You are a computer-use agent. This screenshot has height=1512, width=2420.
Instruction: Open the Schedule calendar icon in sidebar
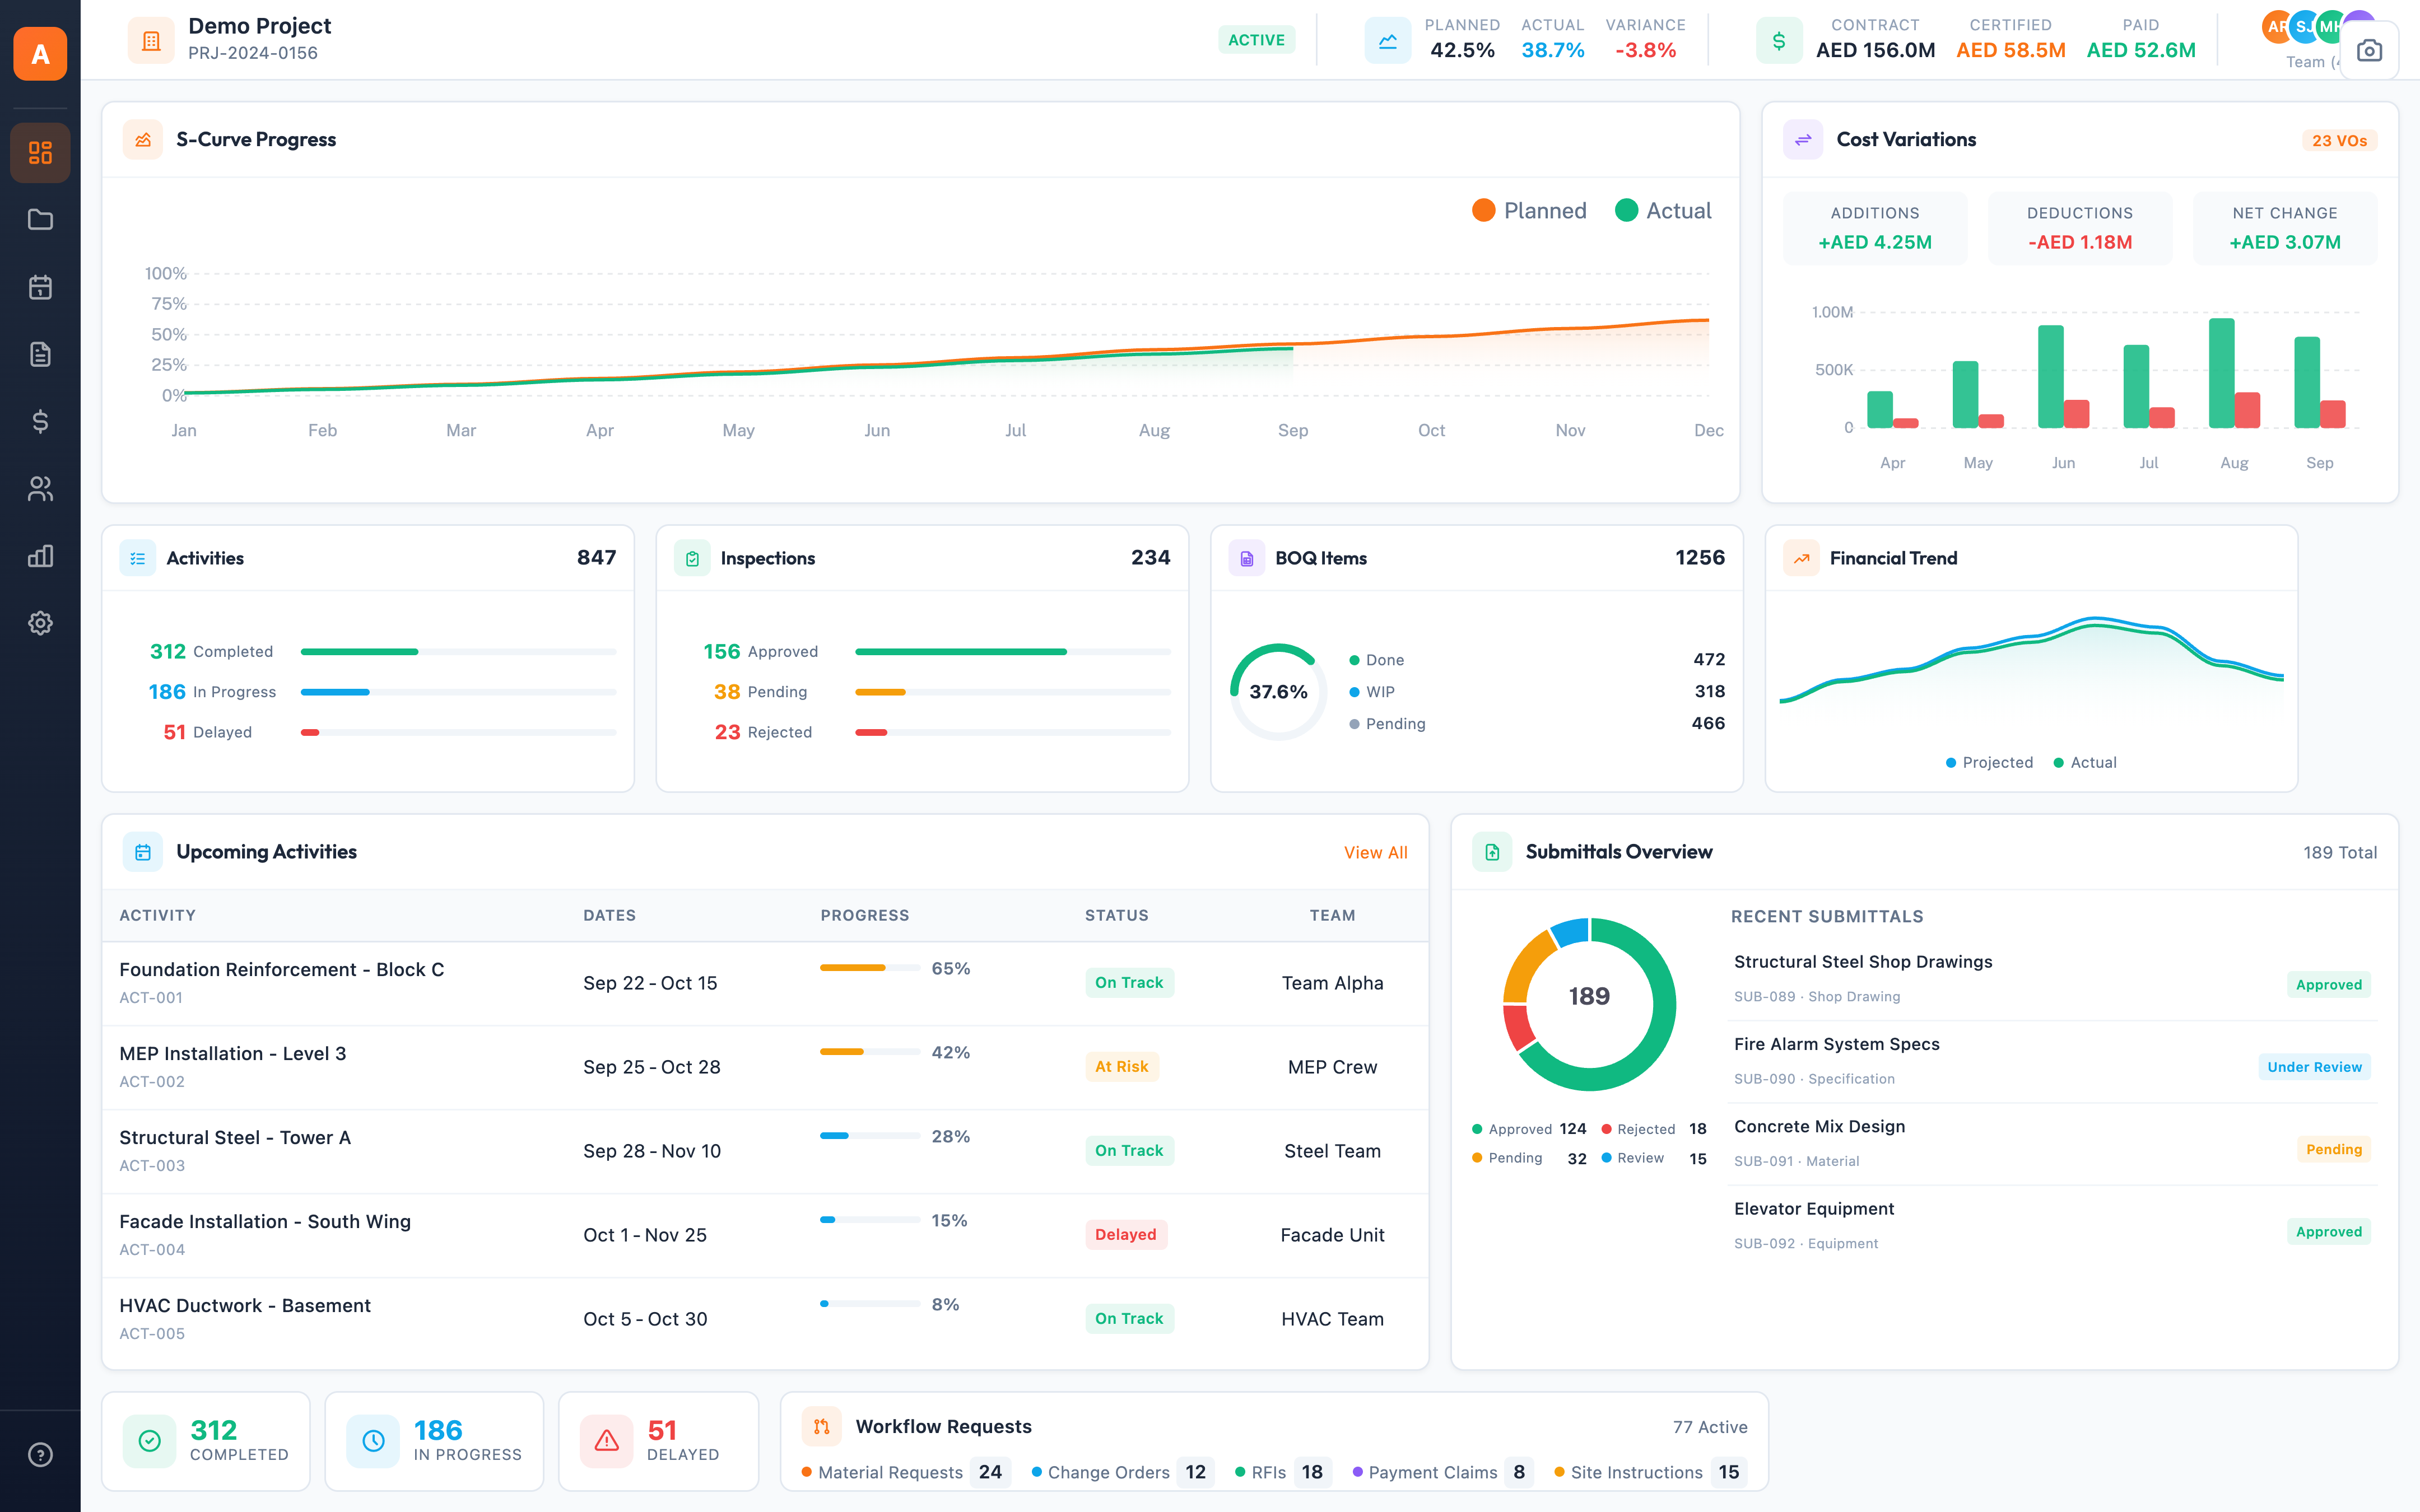click(40, 287)
